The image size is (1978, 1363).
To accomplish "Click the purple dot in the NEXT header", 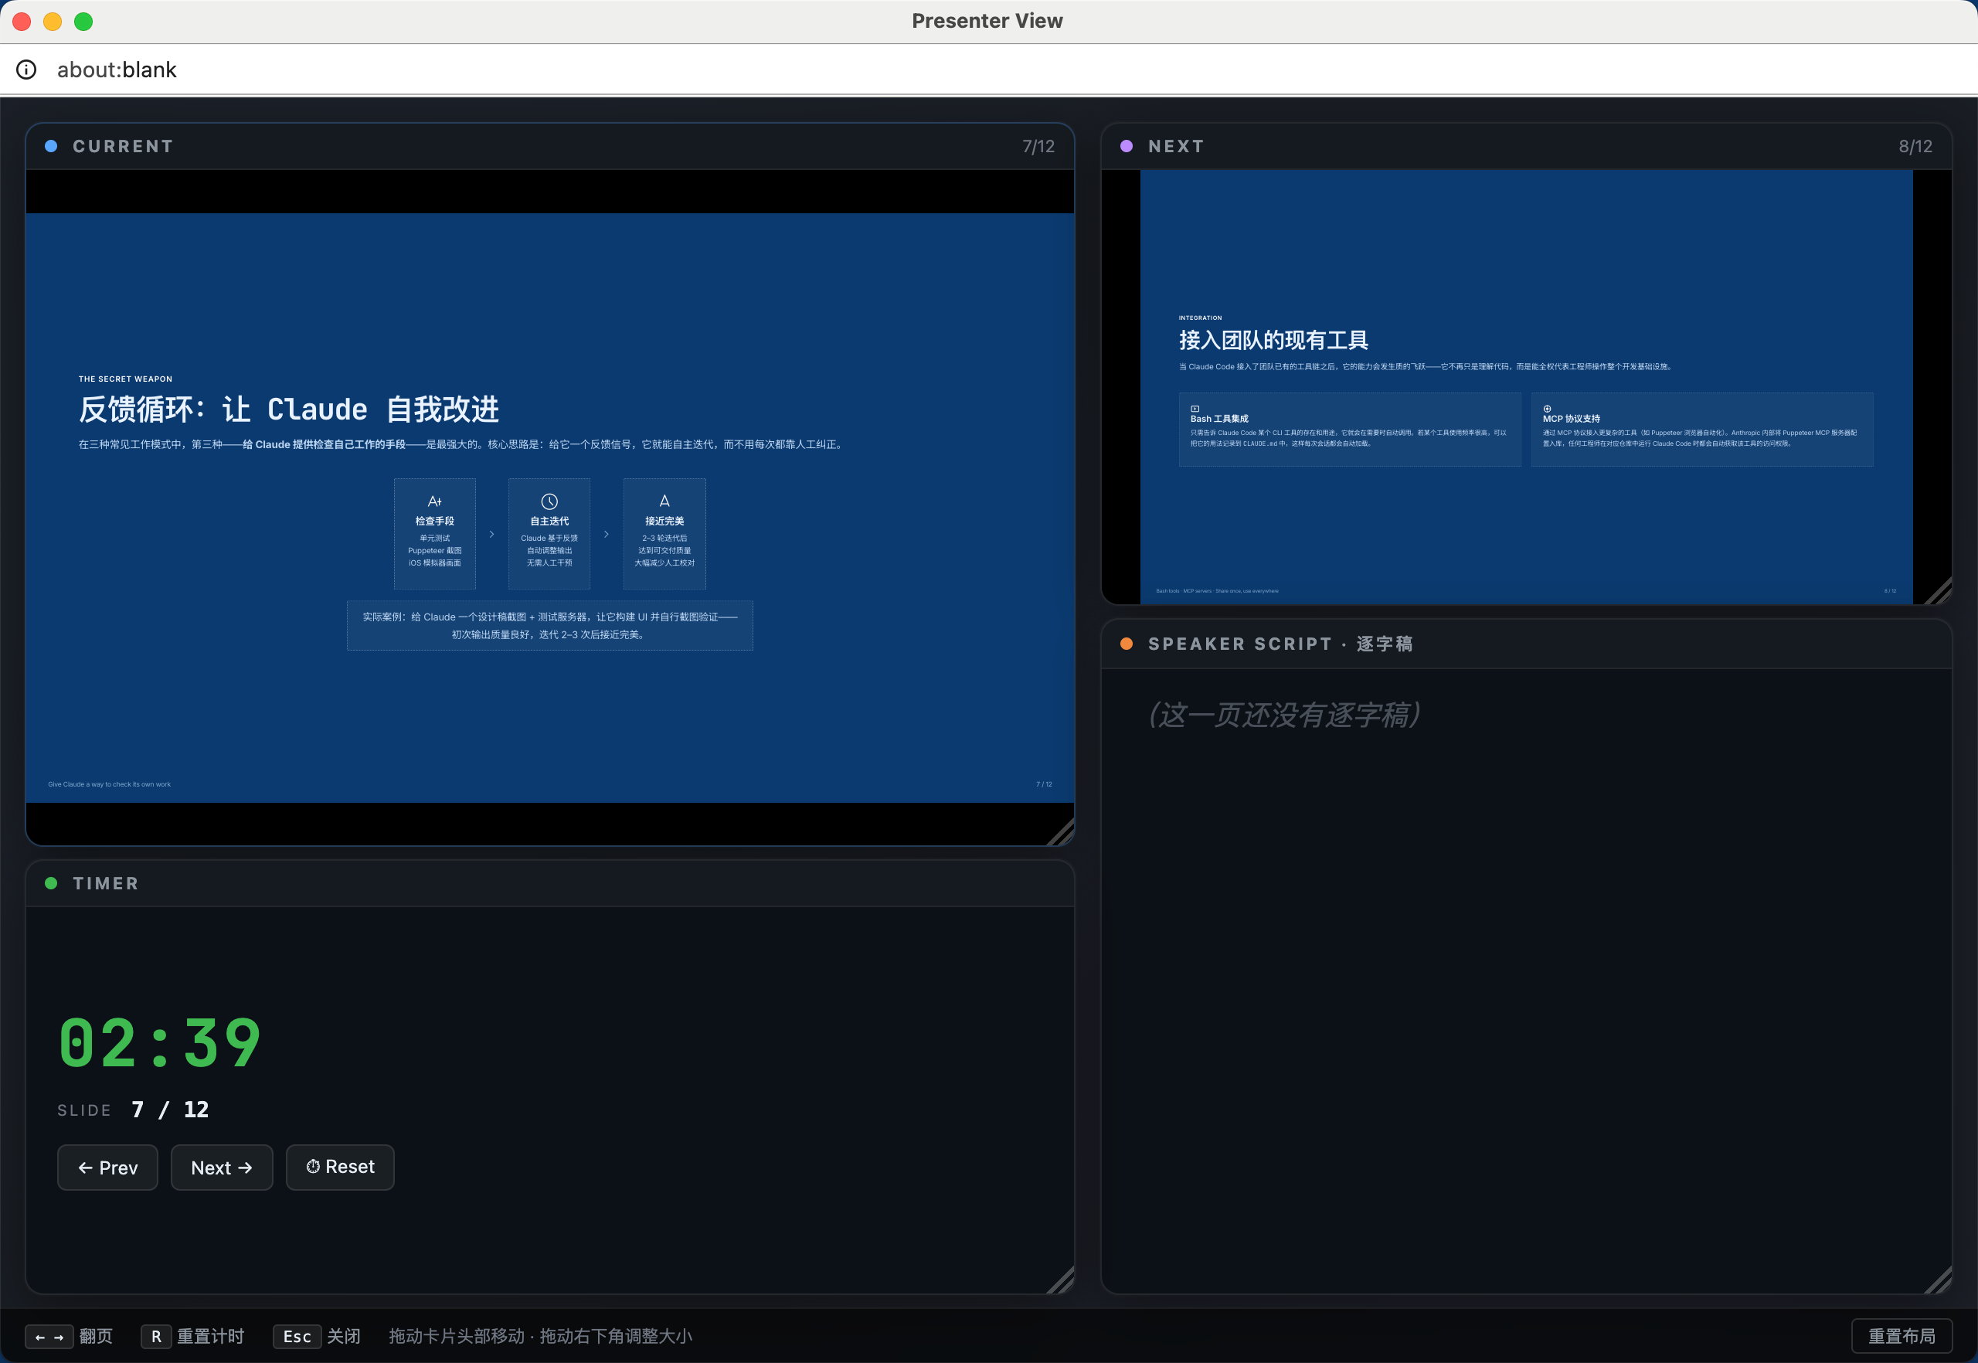I will click(x=1127, y=146).
